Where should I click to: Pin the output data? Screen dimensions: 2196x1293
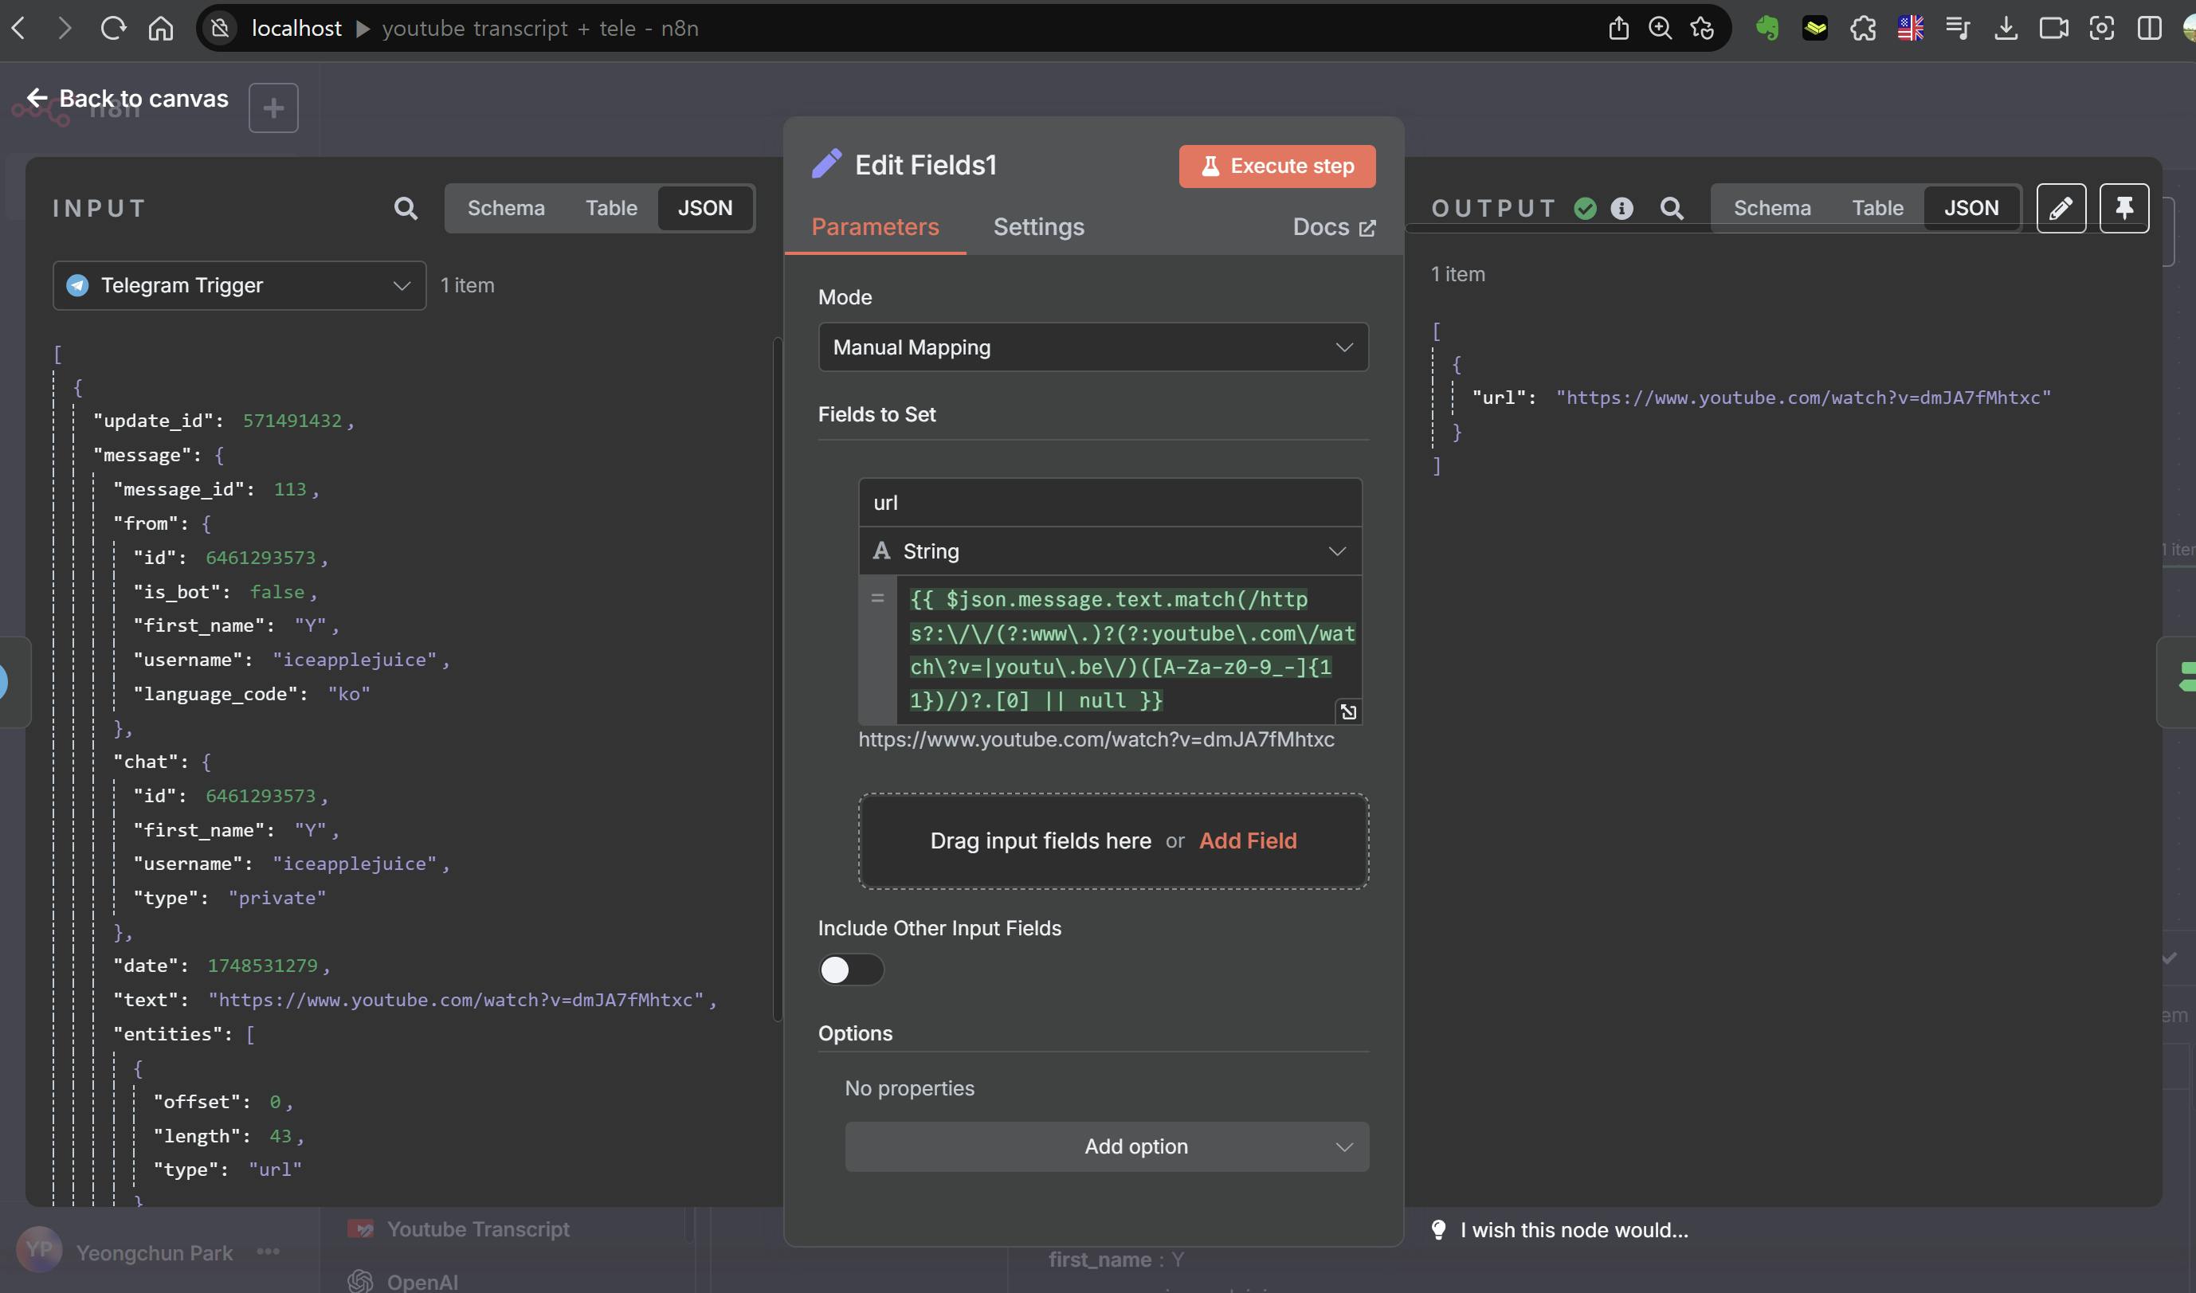click(2123, 208)
